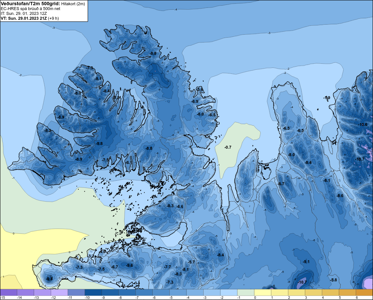Viewport: 373px width, 300px height.
Task: Click the legend swatch between -11 and -10
Action: coord(76,293)
